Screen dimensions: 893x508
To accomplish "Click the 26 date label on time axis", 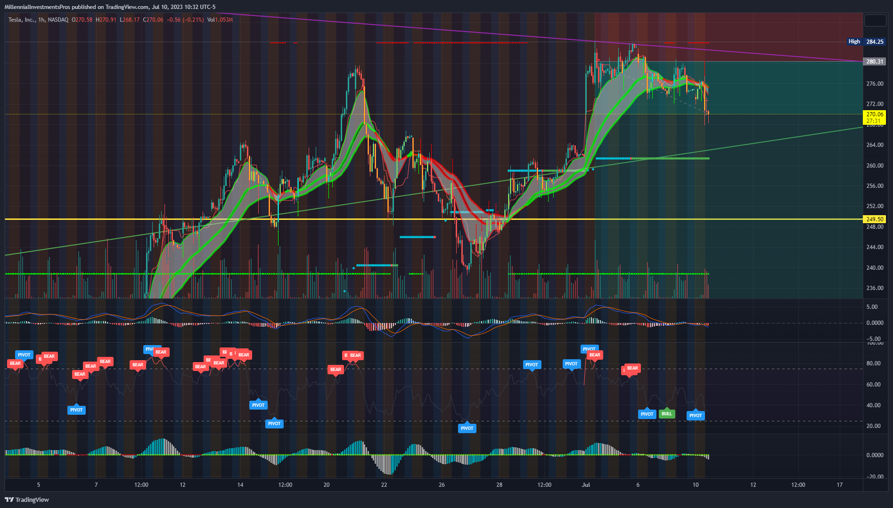I will click(x=442, y=485).
